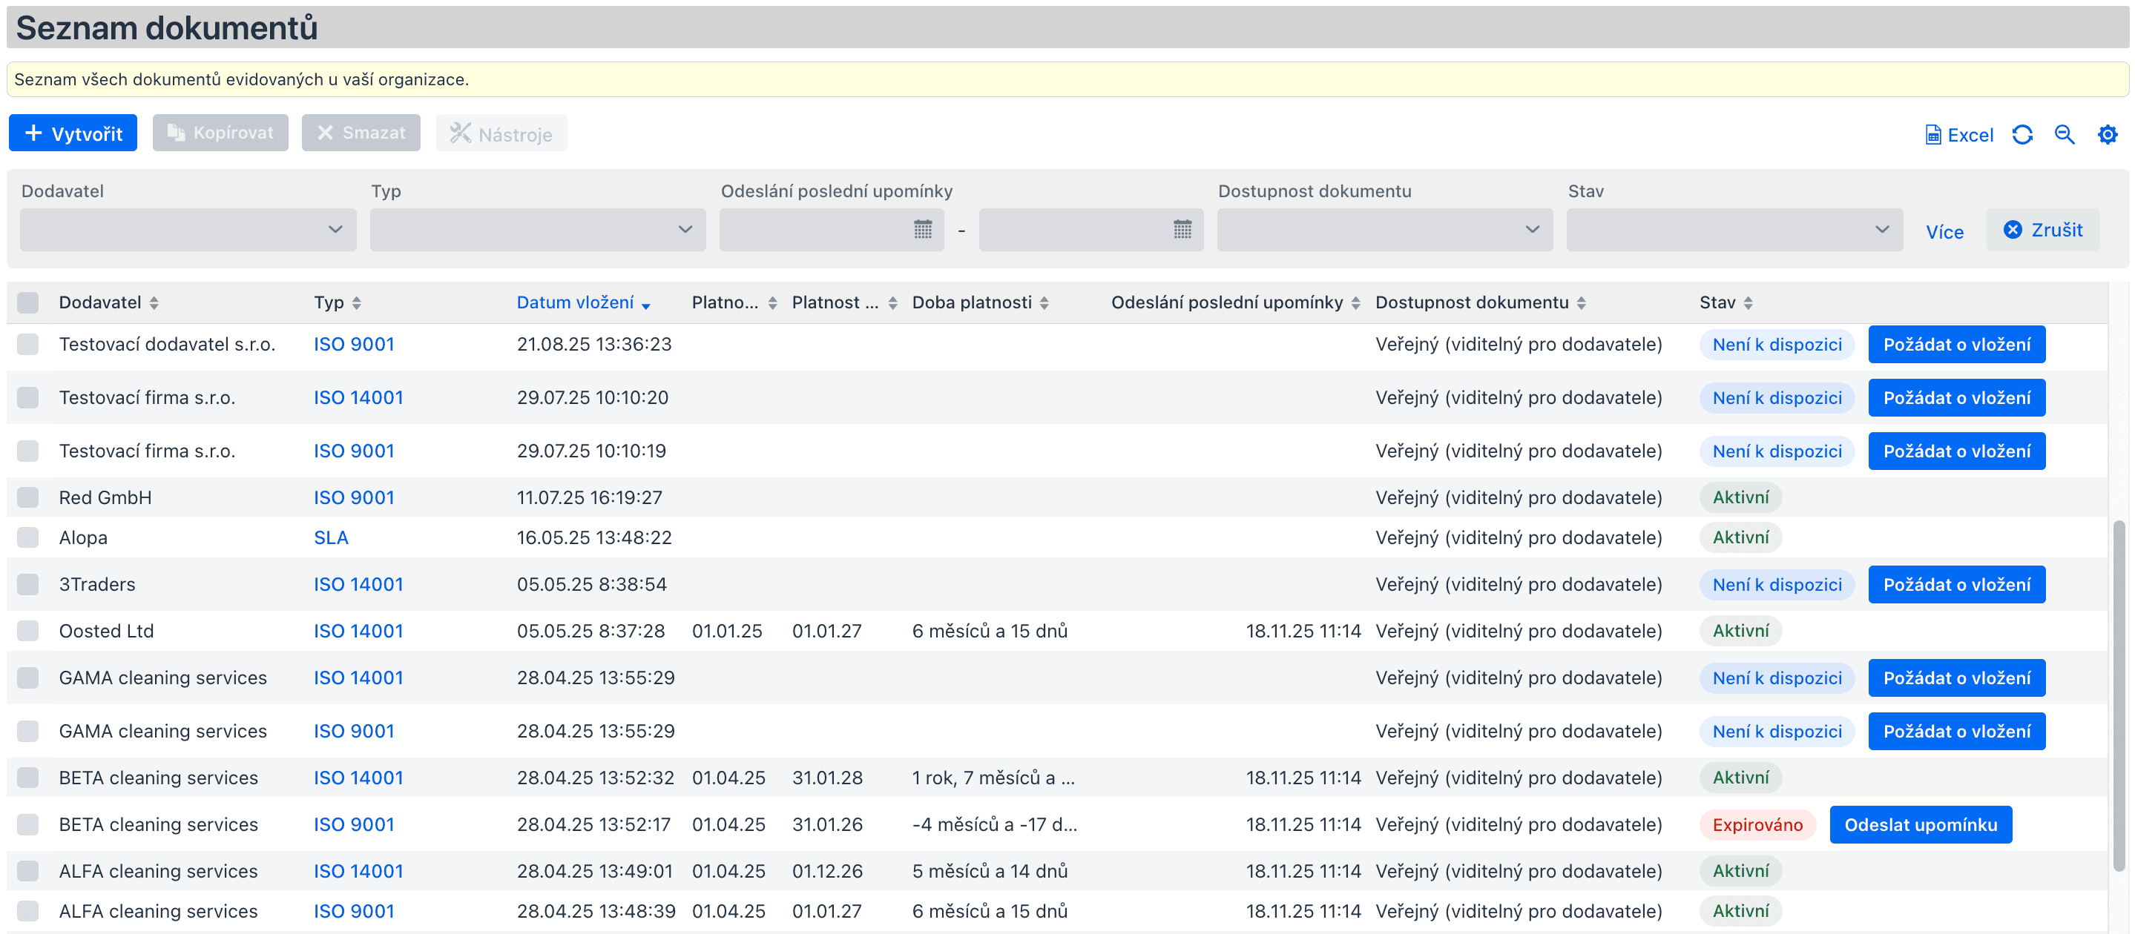Image resolution: width=2135 pixels, height=934 pixels.
Task: Request document upload for 3Traders
Action: [1957, 585]
